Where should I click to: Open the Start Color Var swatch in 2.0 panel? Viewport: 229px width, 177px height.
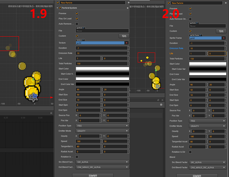coord(208,69)
